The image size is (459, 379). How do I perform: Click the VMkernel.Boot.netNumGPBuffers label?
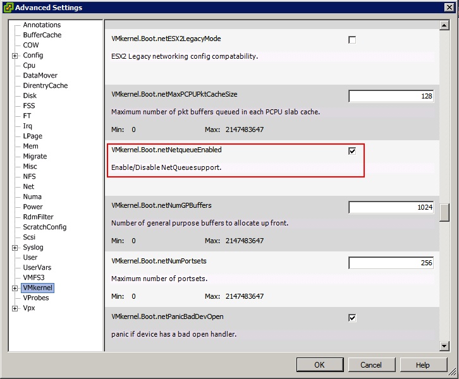161,205
